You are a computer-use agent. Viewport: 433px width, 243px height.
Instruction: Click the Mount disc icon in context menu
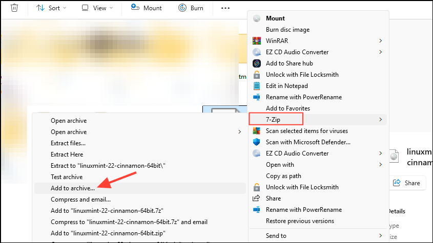(257, 18)
